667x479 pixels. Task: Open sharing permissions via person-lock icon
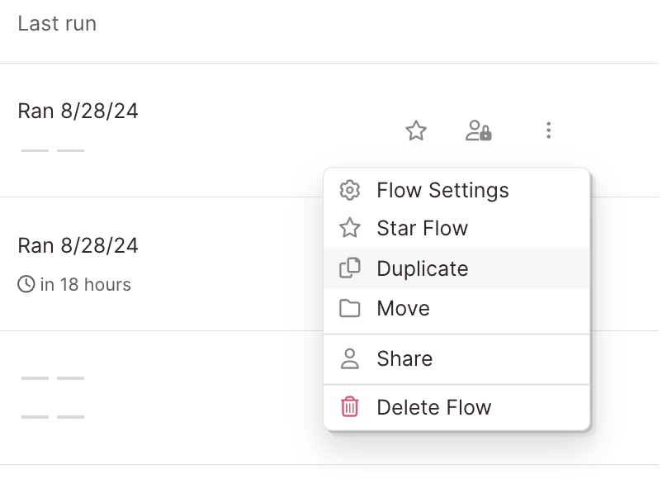[479, 130]
